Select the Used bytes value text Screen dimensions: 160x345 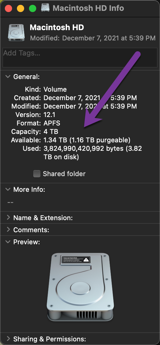[93, 153]
